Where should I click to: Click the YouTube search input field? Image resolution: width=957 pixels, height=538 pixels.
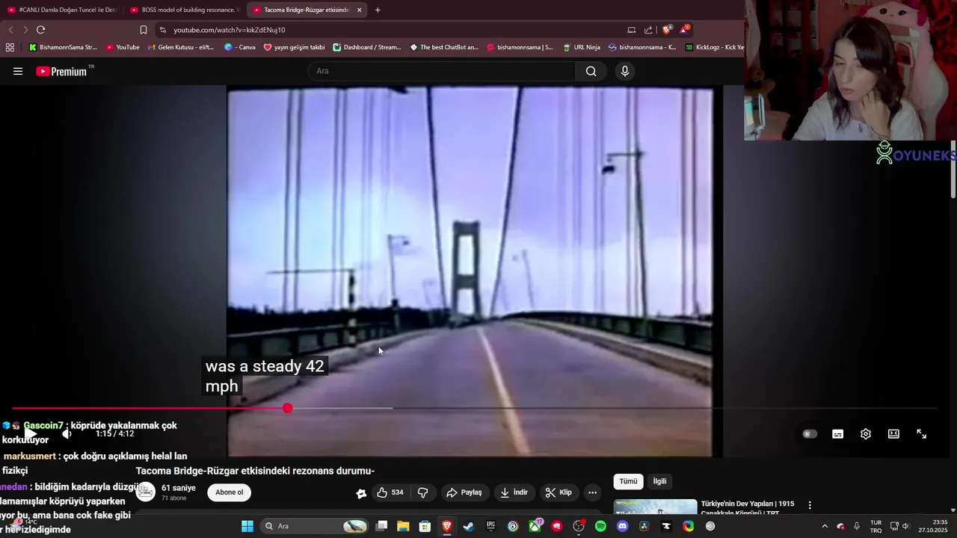[441, 71]
